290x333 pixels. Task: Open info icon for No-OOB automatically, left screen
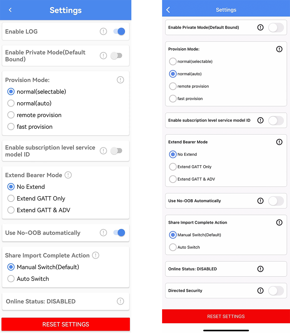pos(103,233)
